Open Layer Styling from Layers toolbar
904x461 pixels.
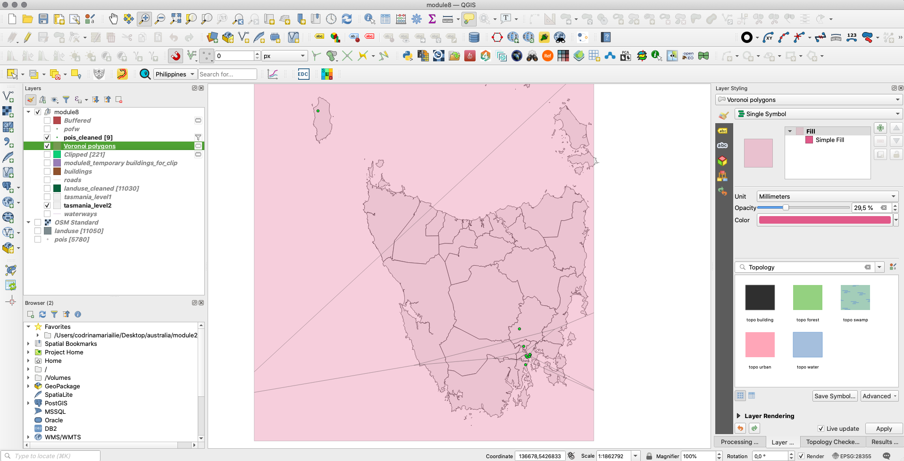(x=31, y=100)
